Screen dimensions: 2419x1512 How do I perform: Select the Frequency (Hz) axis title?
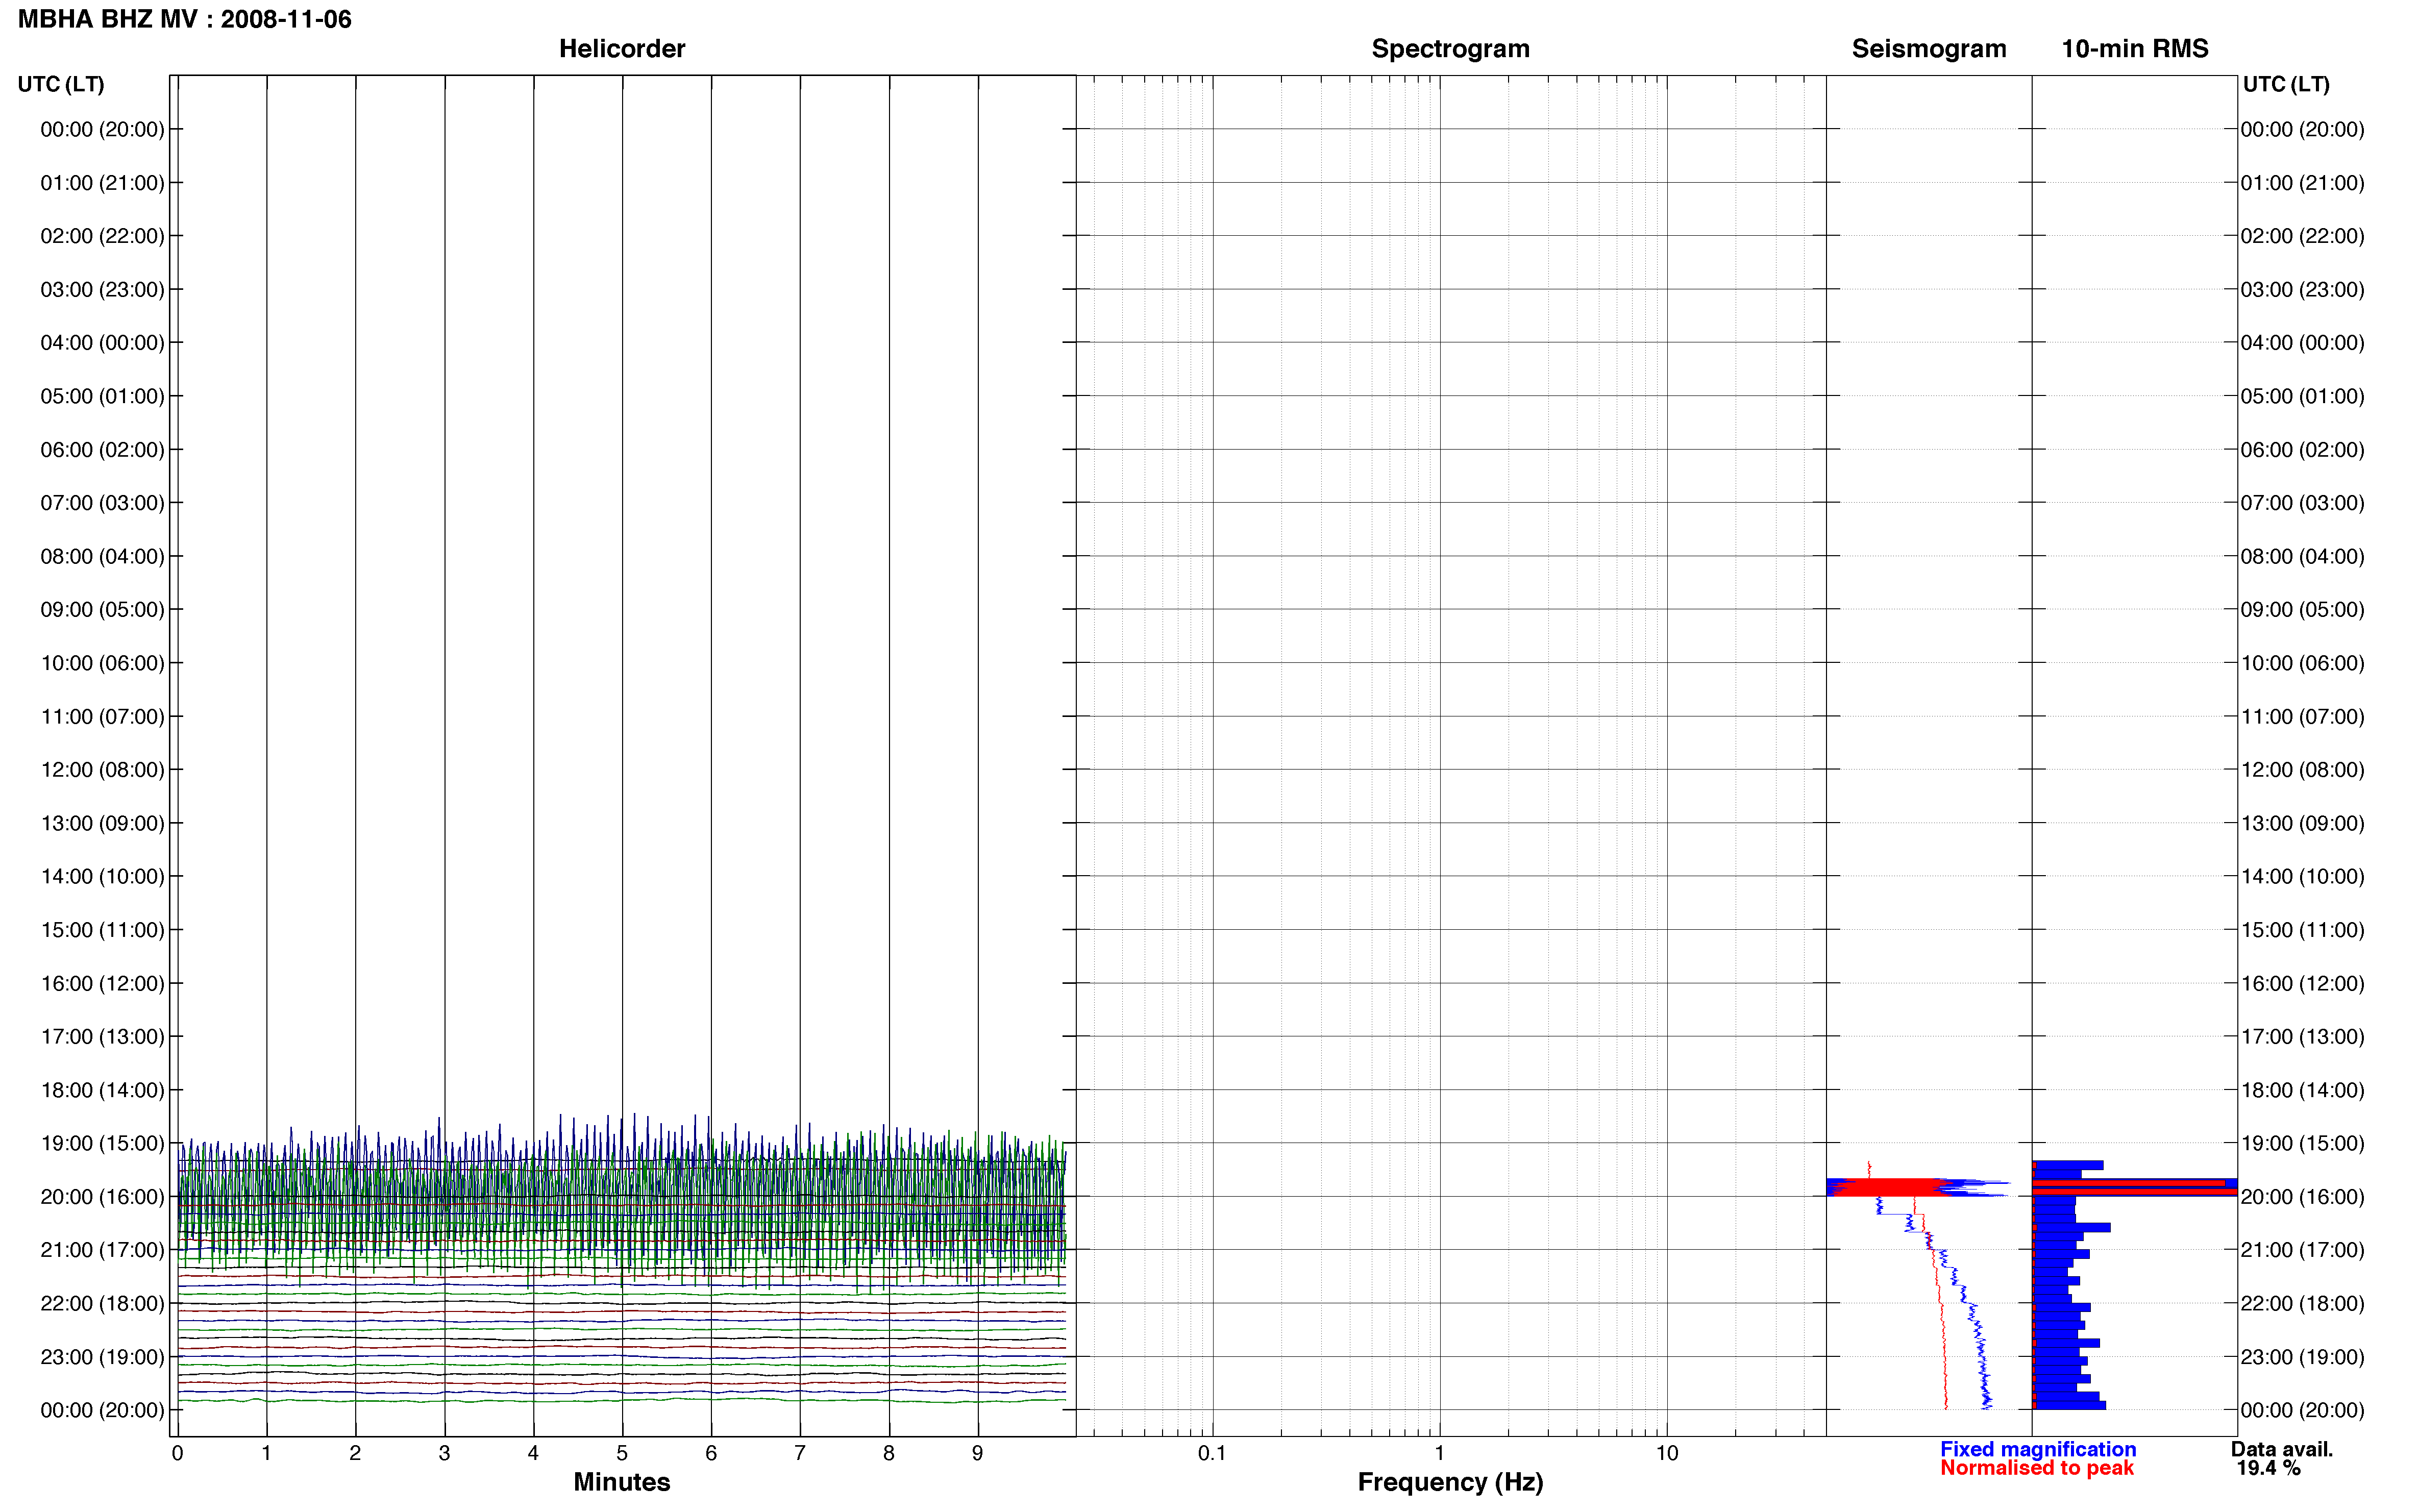click(x=1450, y=1482)
